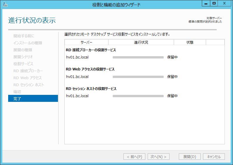Select the 開始する前に step

pyautogui.click(x=24, y=36)
